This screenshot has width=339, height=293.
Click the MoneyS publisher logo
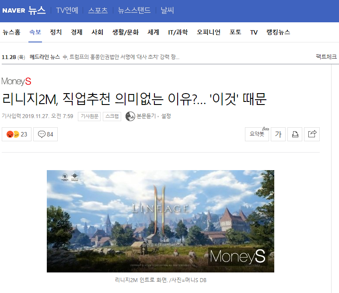click(x=16, y=81)
